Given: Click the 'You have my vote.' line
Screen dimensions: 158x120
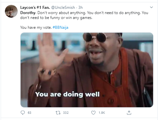Looking at the screenshot, I should (36, 27).
